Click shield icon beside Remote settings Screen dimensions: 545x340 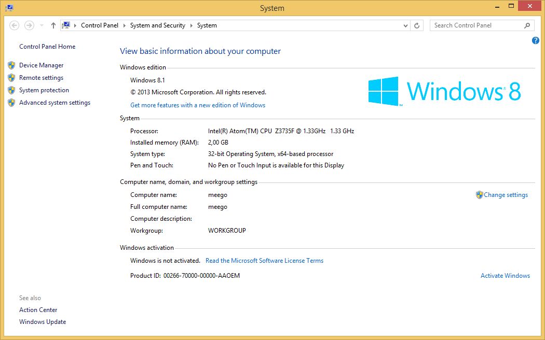[11, 78]
